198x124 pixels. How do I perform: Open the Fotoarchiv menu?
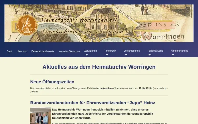click(x=110, y=51)
